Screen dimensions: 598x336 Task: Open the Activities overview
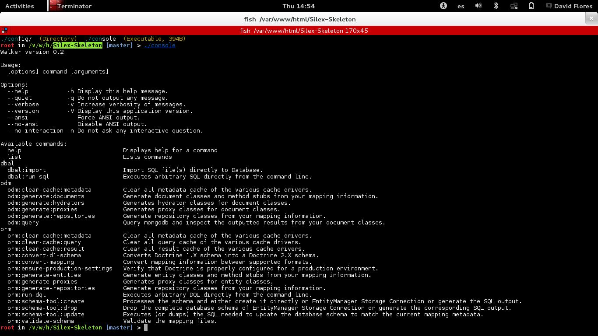click(19, 6)
